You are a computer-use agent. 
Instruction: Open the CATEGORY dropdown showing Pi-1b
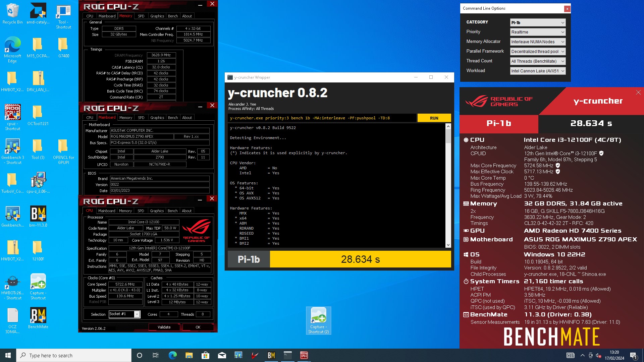[x=538, y=22]
